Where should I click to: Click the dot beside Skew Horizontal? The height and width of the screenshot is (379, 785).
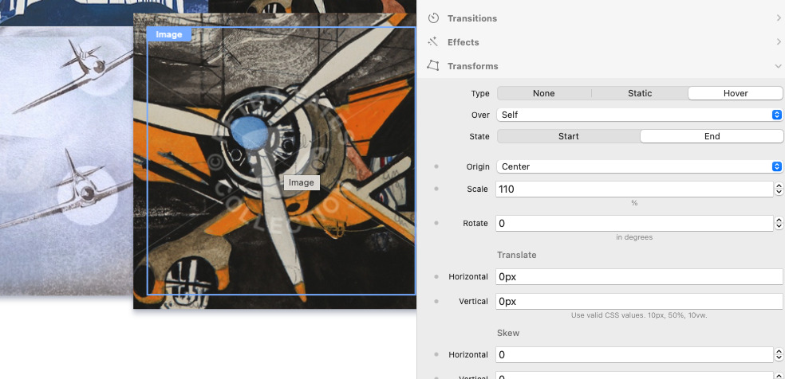tap(436, 354)
